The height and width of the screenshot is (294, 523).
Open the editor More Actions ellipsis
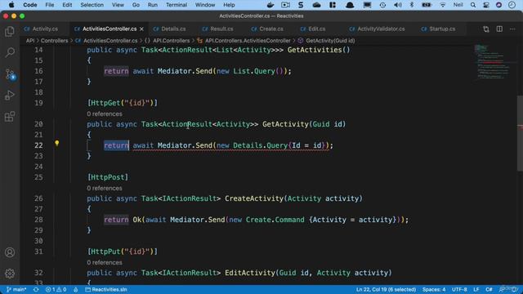pyautogui.click(x=512, y=29)
